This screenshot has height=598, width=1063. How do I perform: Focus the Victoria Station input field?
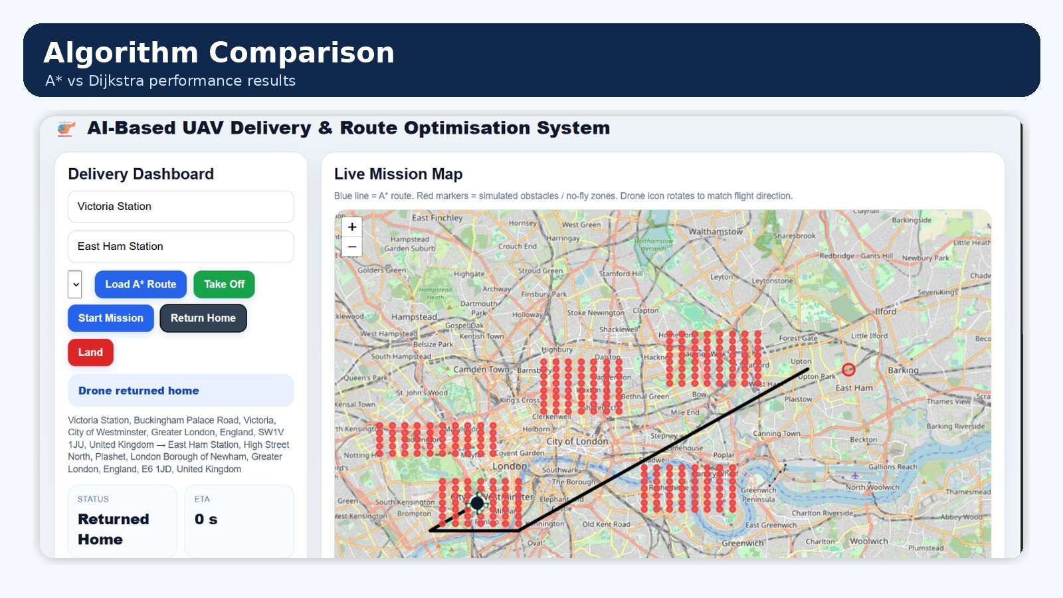[x=181, y=207]
